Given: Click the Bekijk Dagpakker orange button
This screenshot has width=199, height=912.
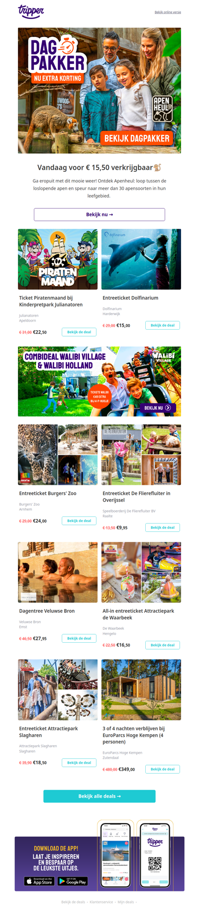Looking at the screenshot, I should coord(136,138).
